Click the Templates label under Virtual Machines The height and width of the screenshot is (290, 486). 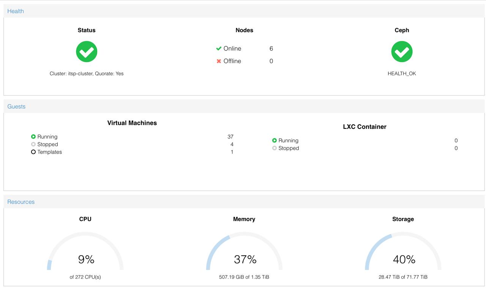(x=50, y=152)
